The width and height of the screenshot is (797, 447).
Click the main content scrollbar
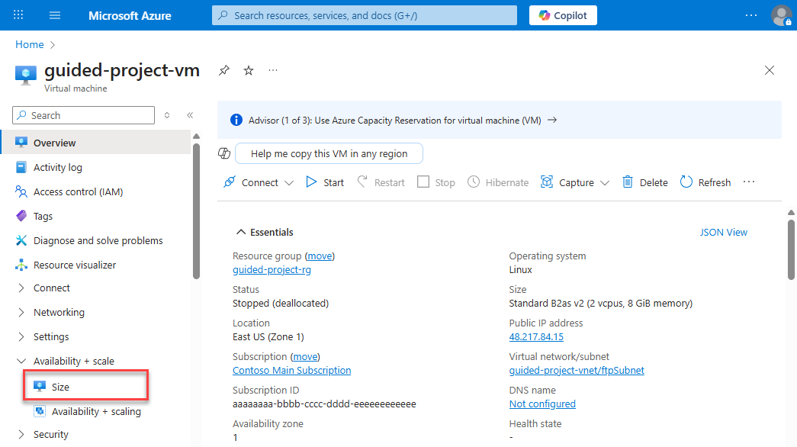click(791, 249)
